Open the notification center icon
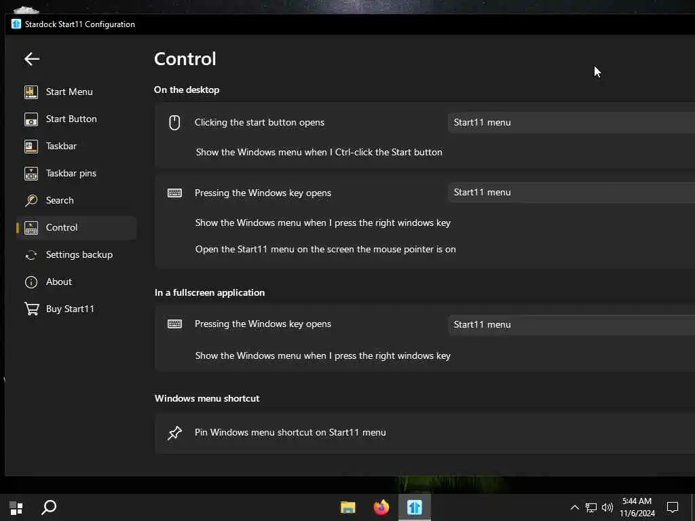This screenshot has height=521, width=695. pos(673,507)
